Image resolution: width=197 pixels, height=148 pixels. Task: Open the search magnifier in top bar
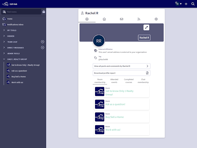(x=193, y=4)
